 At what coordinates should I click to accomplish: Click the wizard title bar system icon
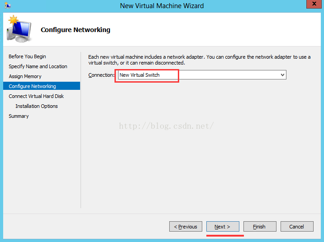pyautogui.click(x=7, y=5)
